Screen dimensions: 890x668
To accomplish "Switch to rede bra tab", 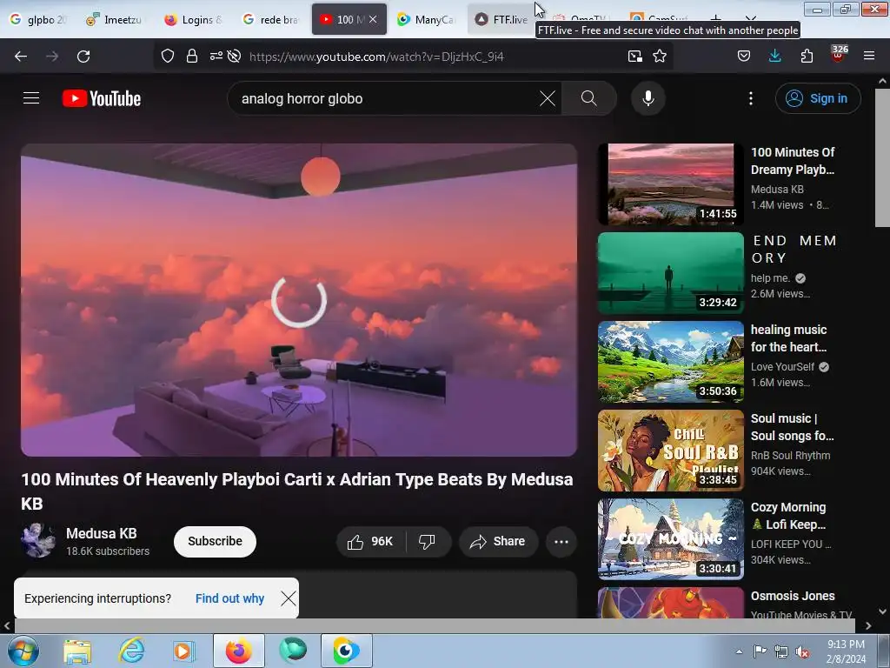I will coord(271,19).
